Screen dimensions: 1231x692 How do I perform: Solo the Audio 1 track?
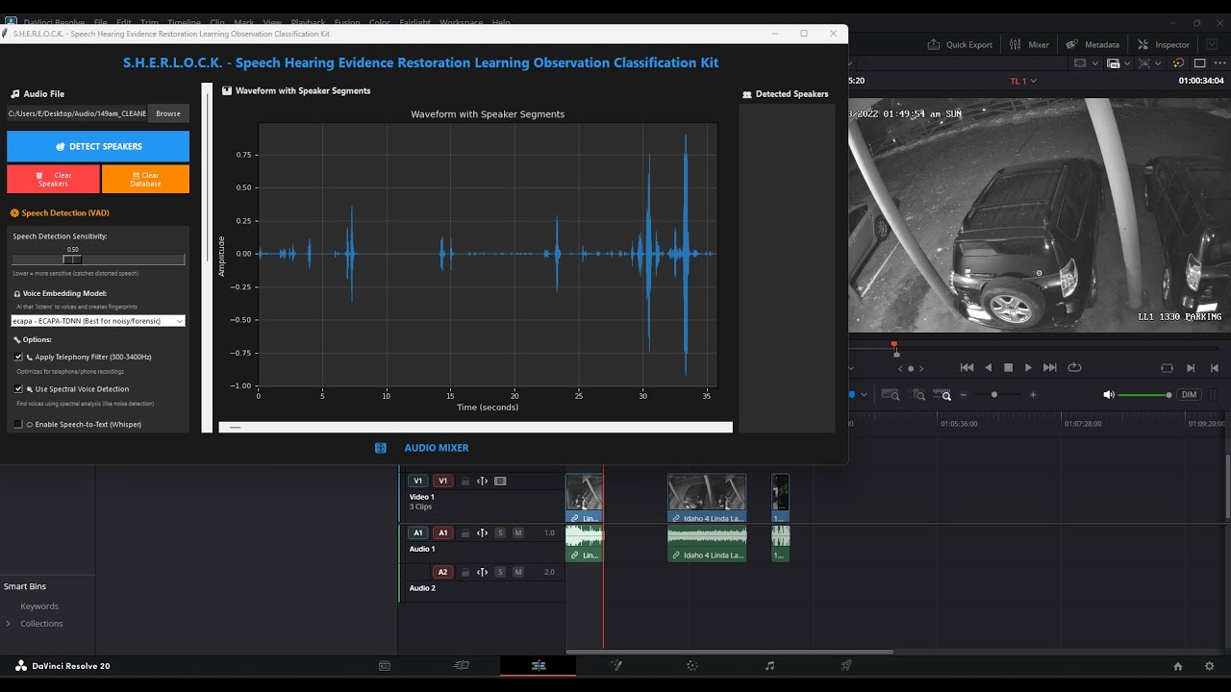pos(500,532)
